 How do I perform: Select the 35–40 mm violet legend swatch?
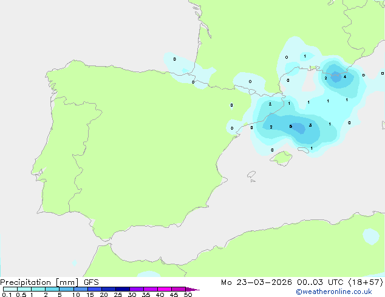tap(151, 289)
